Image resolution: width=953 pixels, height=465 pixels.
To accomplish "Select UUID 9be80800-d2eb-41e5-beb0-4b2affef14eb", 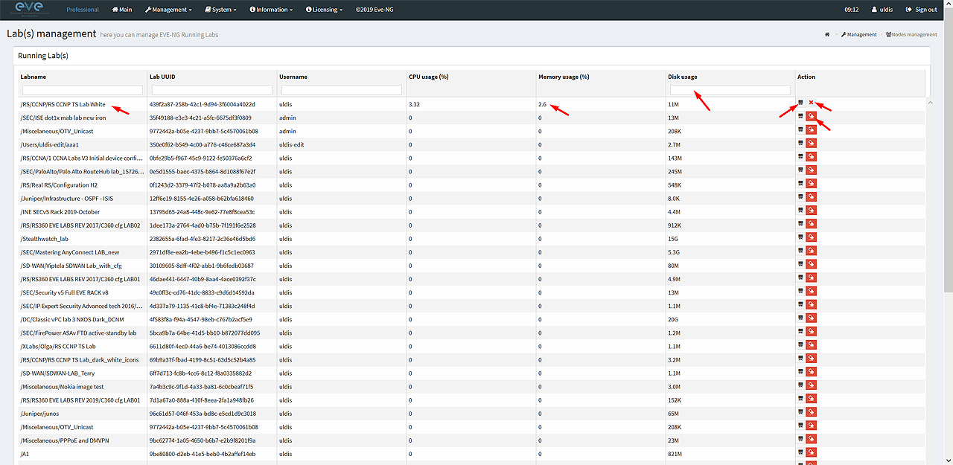I will pyautogui.click(x=202, y=453).
